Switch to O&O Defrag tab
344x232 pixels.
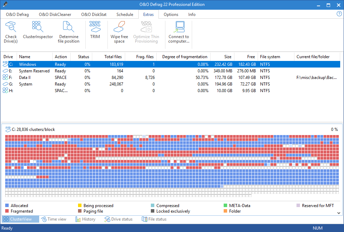[17, 15]
